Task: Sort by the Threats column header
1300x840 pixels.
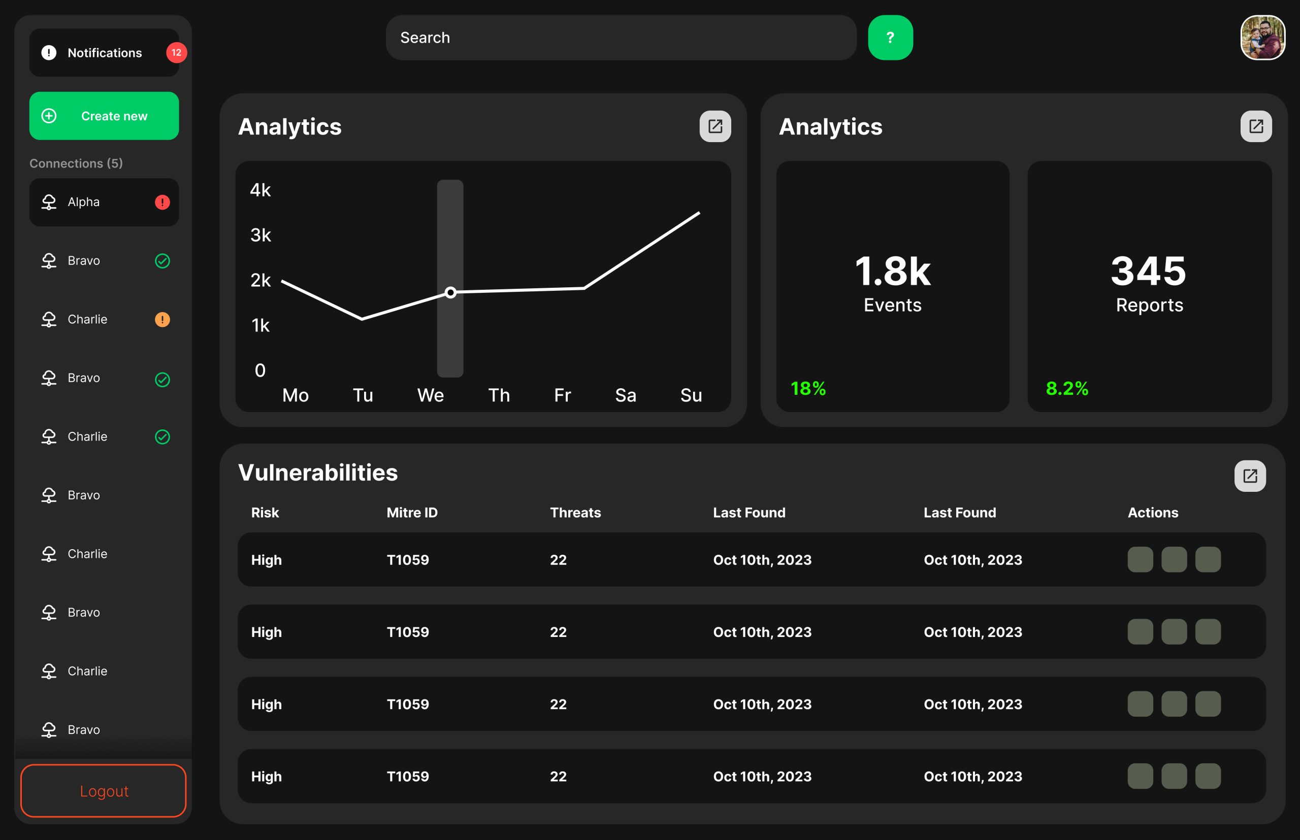Action: click(575, 513)
